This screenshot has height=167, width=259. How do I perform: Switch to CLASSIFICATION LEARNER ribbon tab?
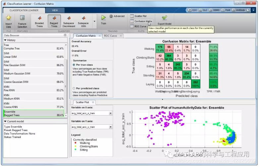(x=24, y=10)
